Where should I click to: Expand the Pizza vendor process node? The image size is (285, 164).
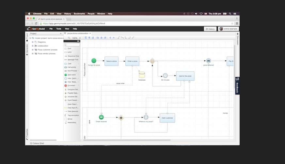point(33,53)
